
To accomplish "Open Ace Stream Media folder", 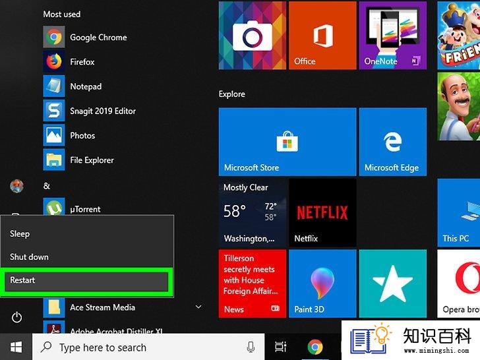I will 123,307.
